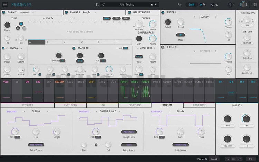The width and height of the screenshot is (259, 162).
Task: Toggle the Seq view radio button
Action: click(212, 4)
